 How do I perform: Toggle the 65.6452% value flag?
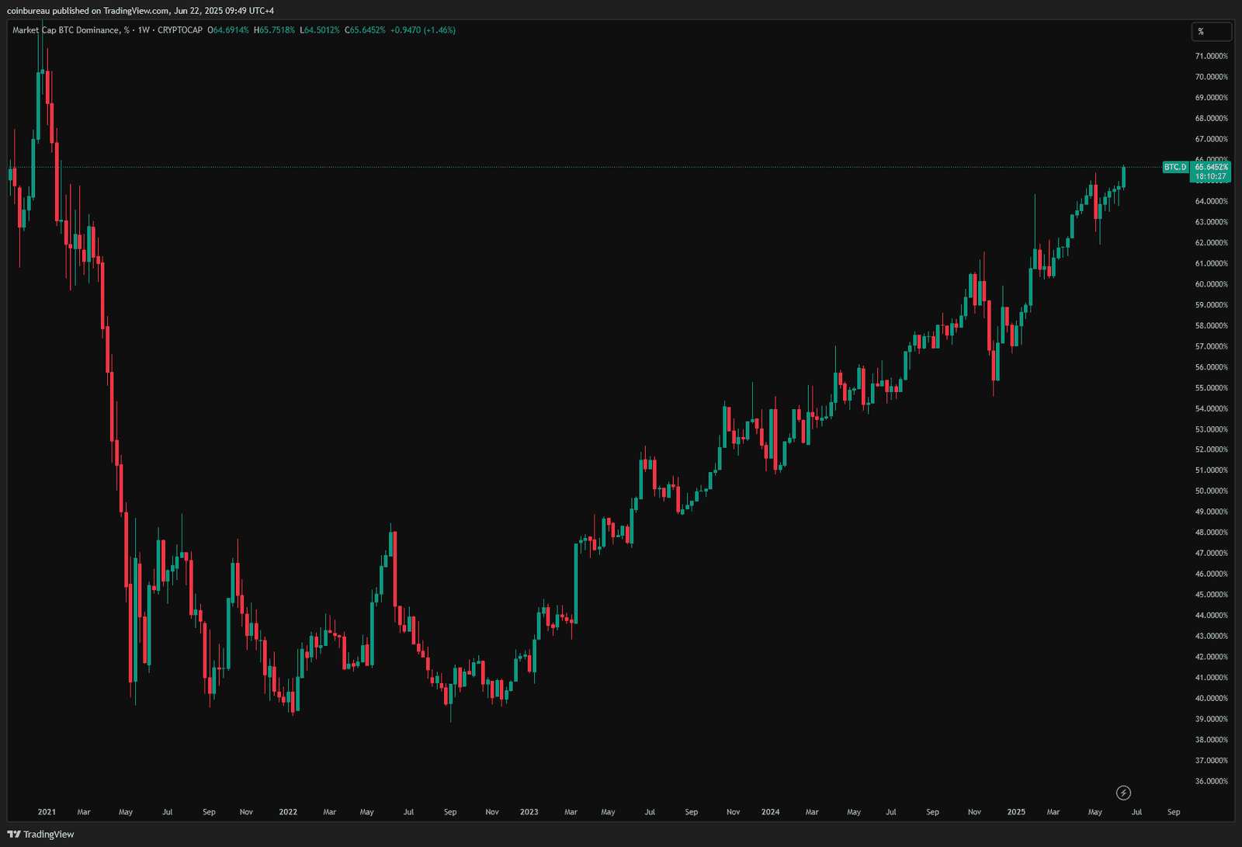(1211, 166)
